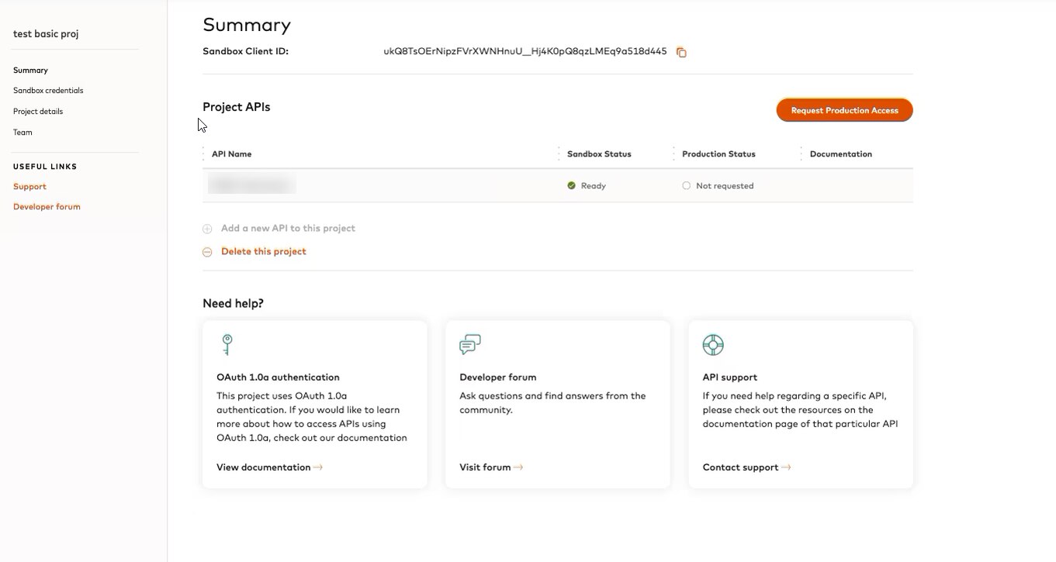The width and height of the screenshot is (1056, 562).
Task: Open Sandbox credentials in sidebar
Action: click(x=48, y=91)
